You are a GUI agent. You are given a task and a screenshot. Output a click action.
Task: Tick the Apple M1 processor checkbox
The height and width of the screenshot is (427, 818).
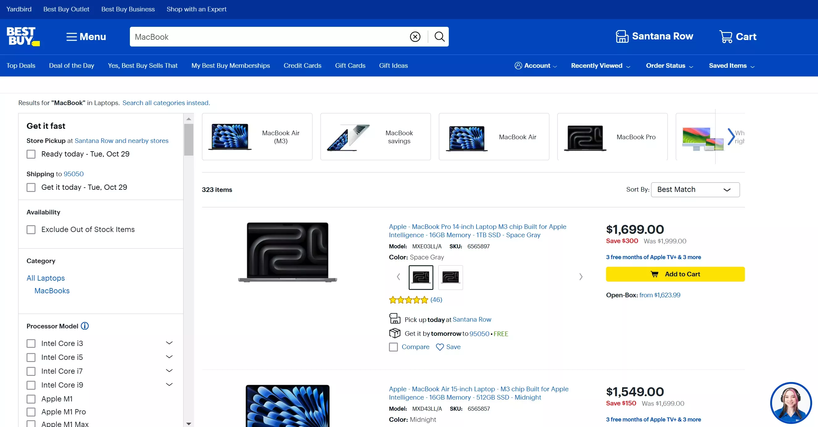coord(31,399)
